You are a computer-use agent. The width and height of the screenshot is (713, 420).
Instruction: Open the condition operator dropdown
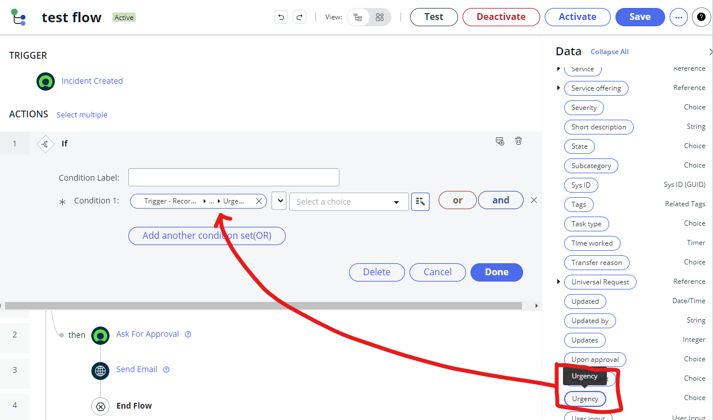279,201
